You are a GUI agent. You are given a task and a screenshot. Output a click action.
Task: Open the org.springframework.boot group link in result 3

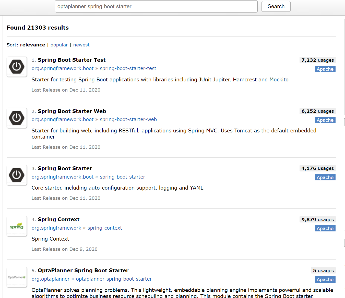pos(63,177)
